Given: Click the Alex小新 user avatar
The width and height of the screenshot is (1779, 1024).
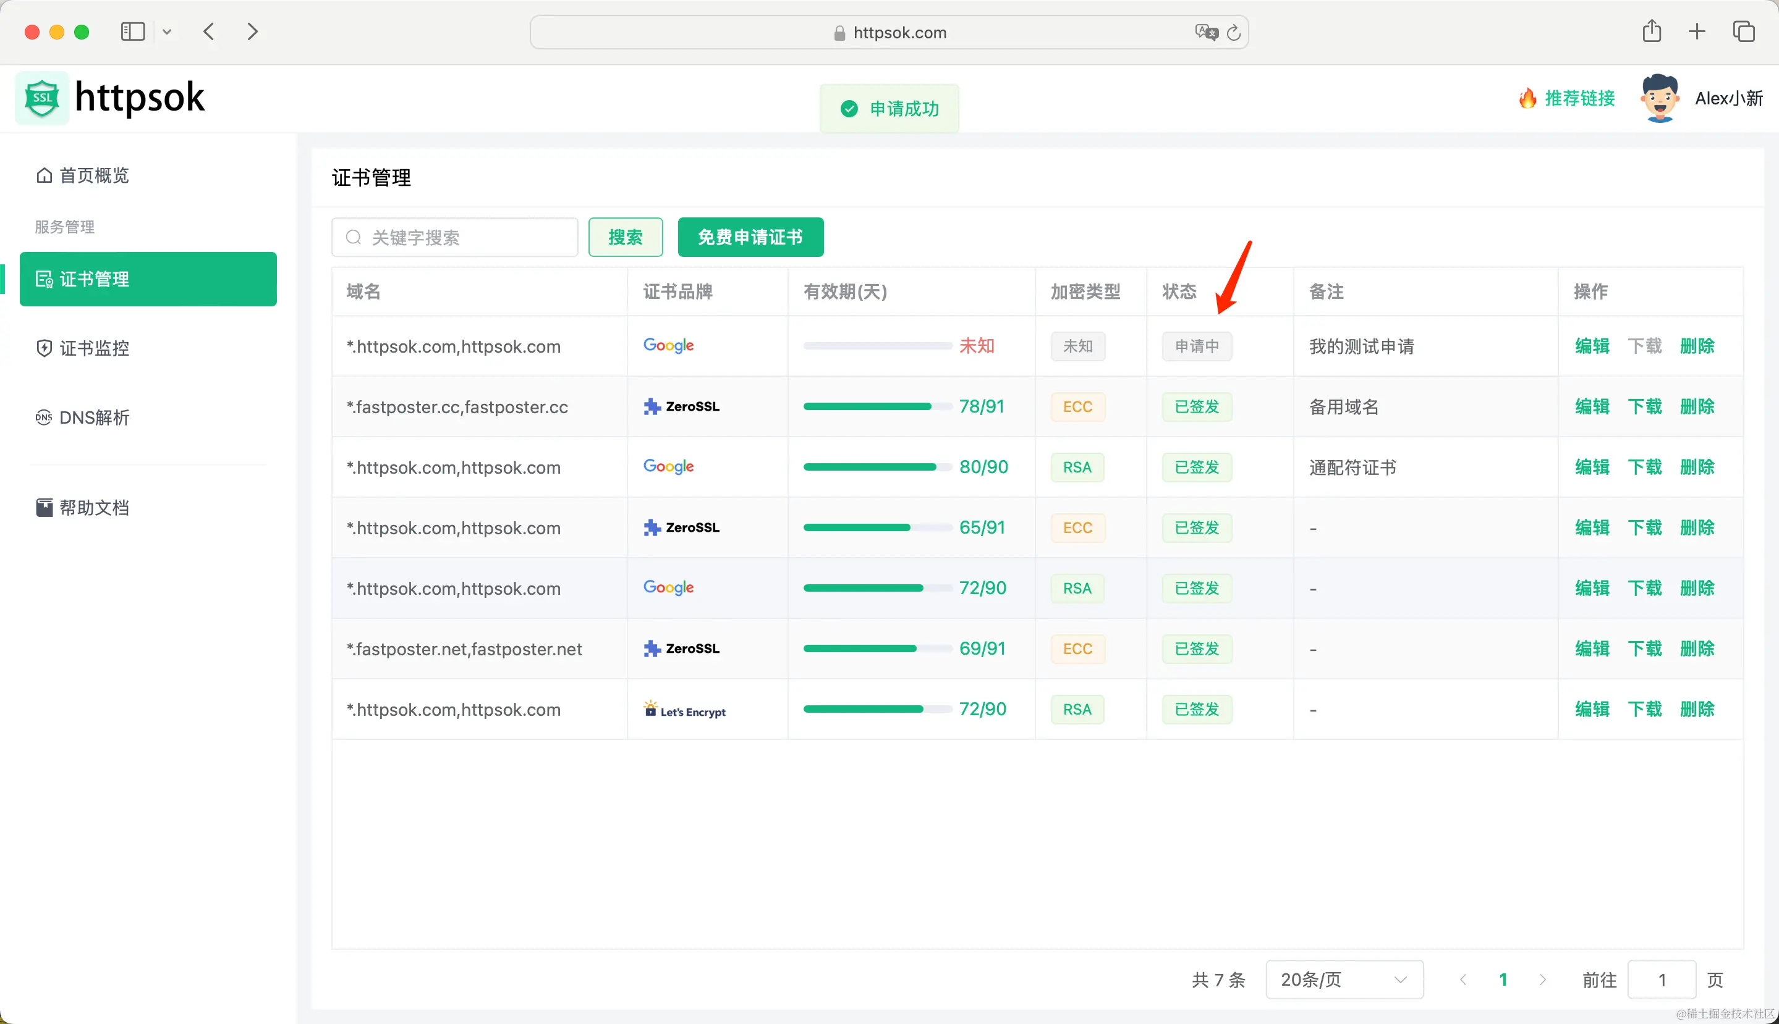Looking at the screenshot, I should pos(1659,98).
